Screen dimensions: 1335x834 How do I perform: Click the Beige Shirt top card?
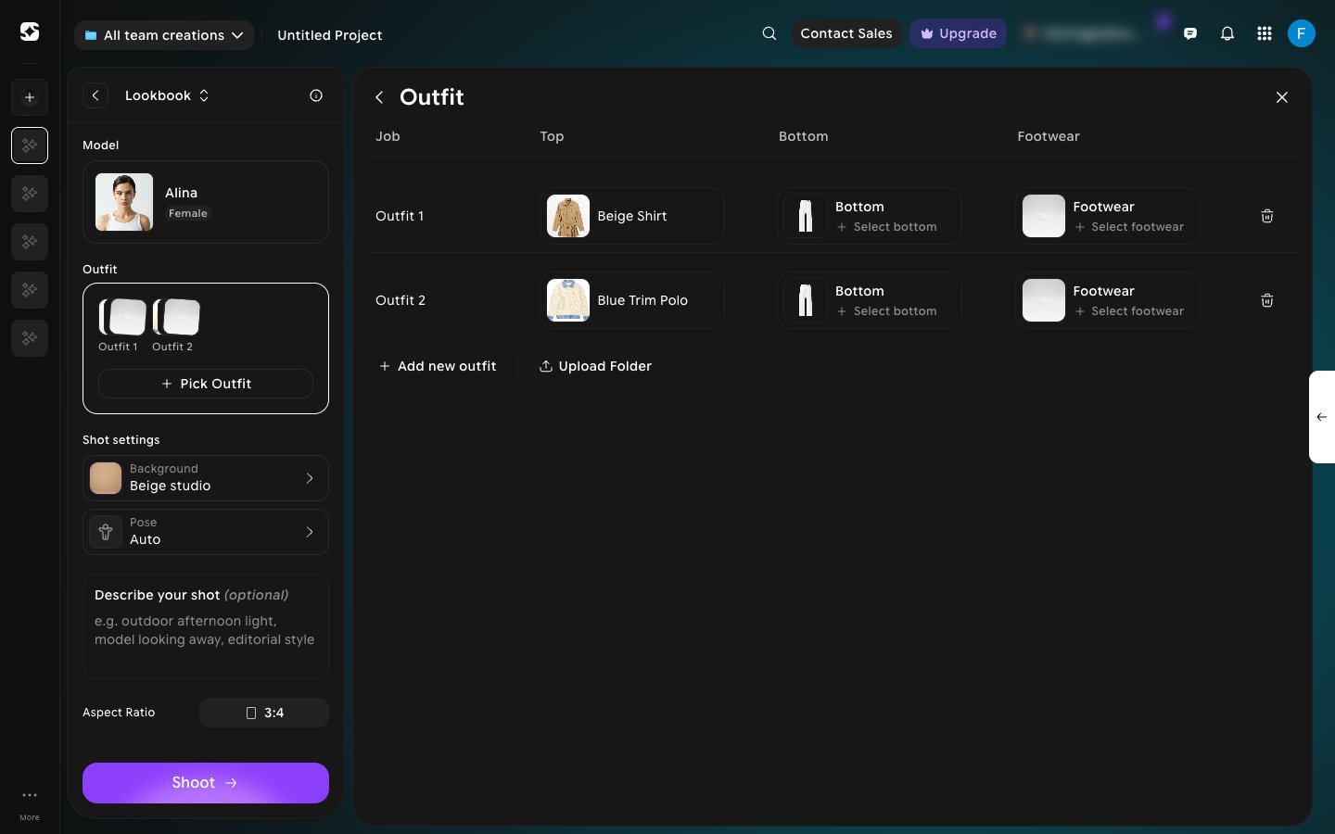click(x=632, y=216)
